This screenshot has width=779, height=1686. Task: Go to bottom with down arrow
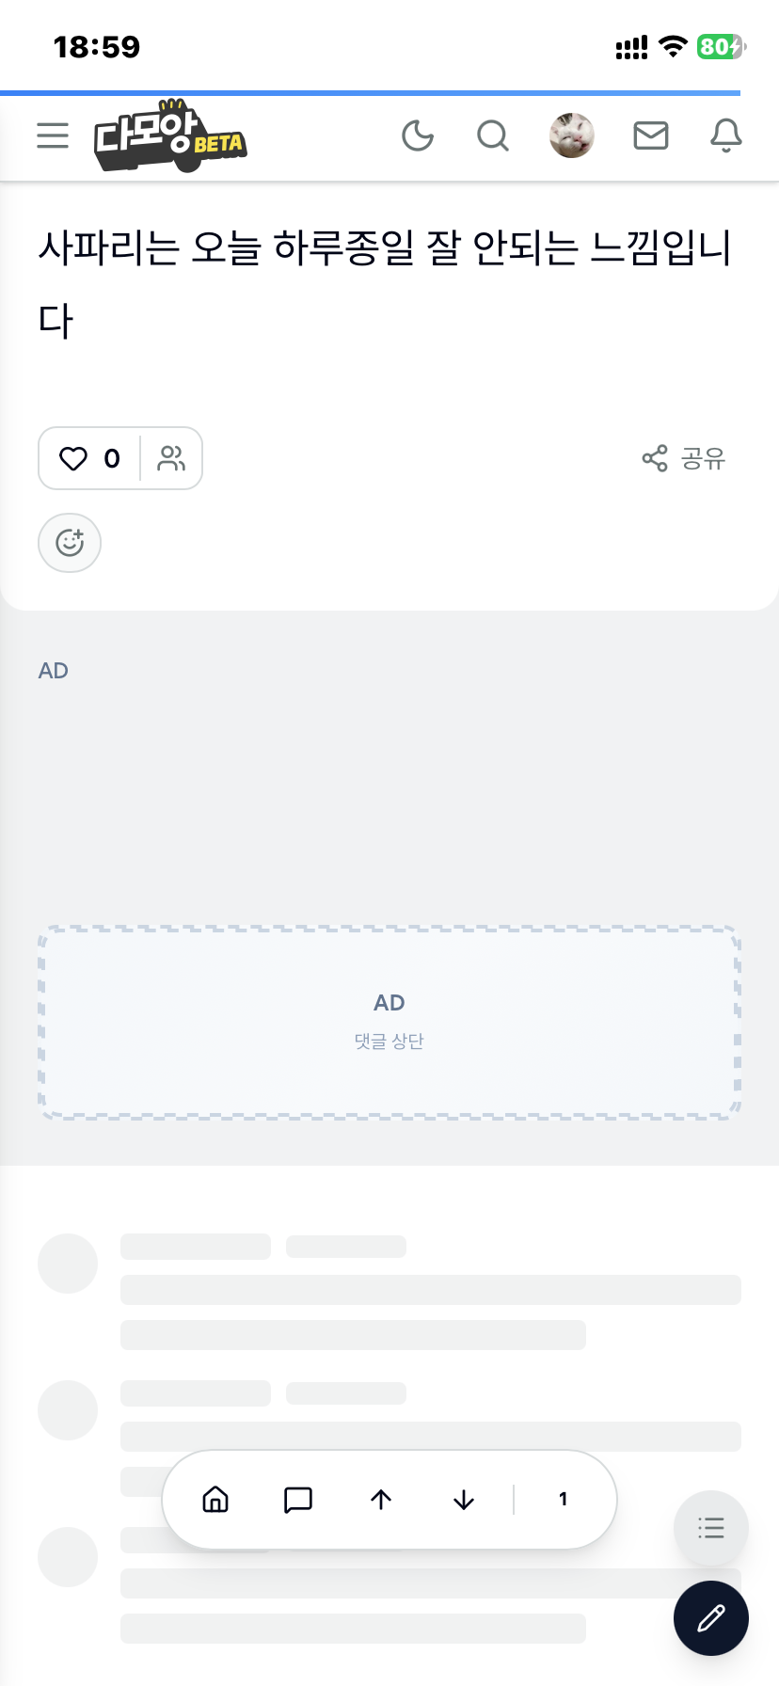click(x=464, y=1499)
